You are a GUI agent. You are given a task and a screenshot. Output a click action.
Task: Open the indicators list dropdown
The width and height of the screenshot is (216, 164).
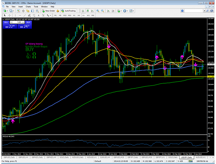coord(121,11)
